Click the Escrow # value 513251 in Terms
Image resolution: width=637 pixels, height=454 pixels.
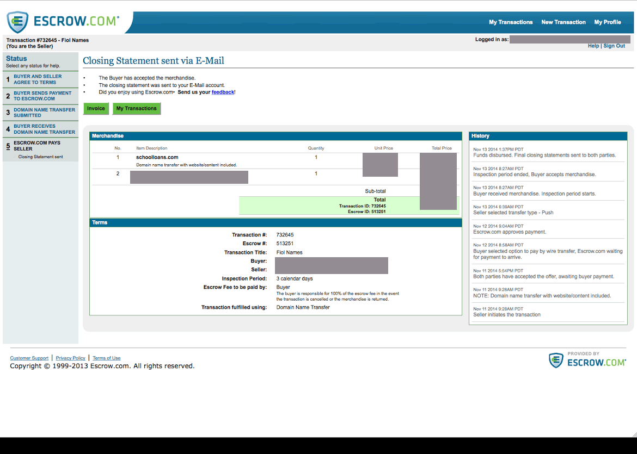point(285,244)
